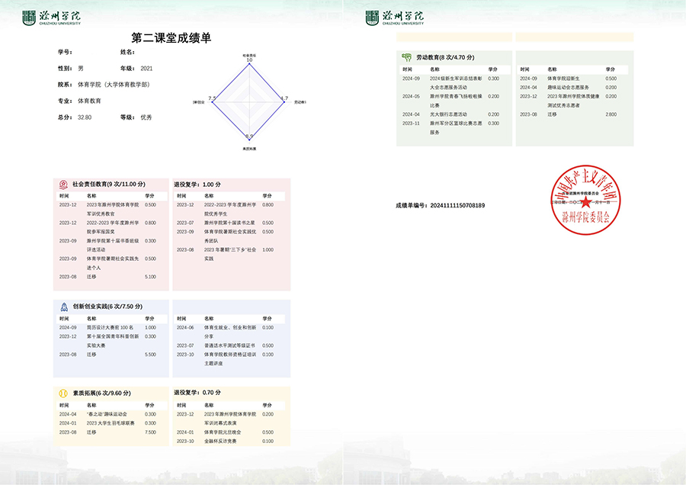The width and height of the screenshot is (686, 485).
Task: Click the 5.500 credit for 迁移
Action: pos(150,355)
